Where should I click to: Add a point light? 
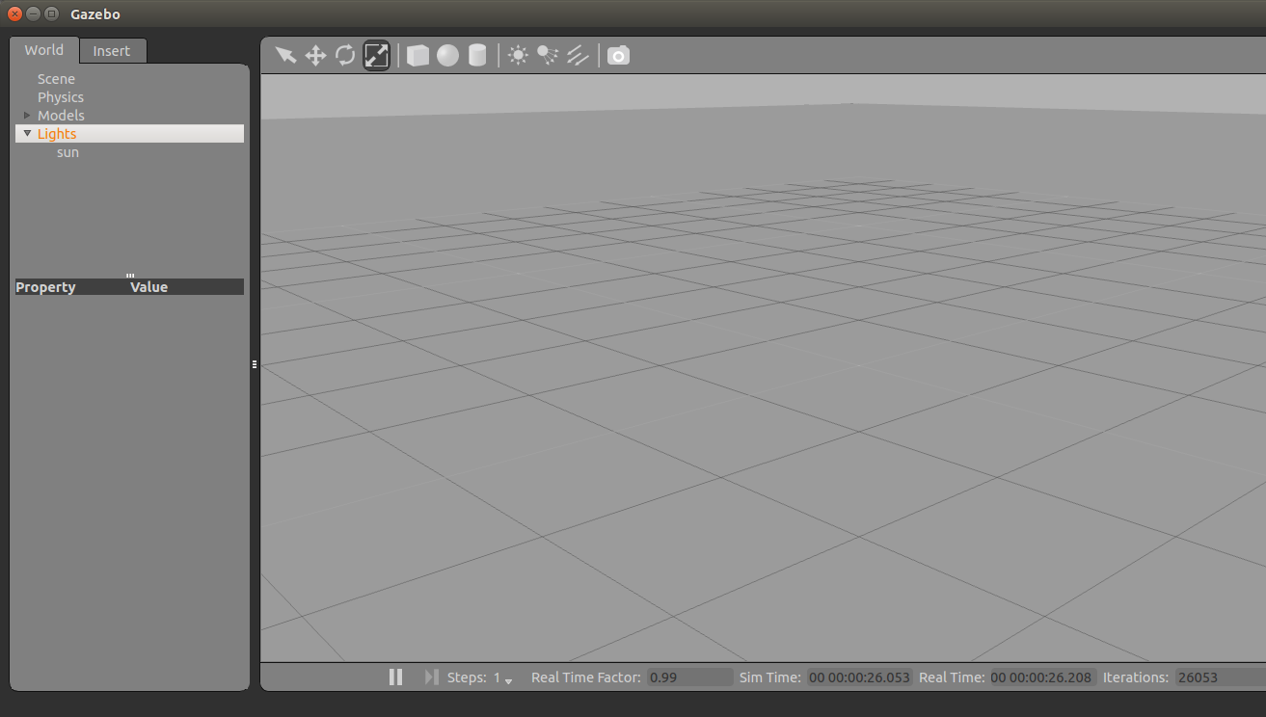coord(519,55)
